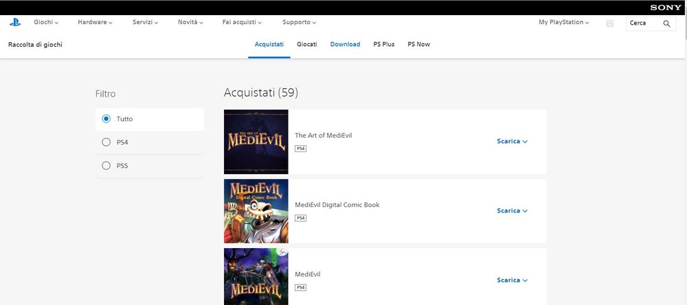Open the Download tab link
Image resolution: width=687 pixels, height=305 pixels.
point(345,45)
